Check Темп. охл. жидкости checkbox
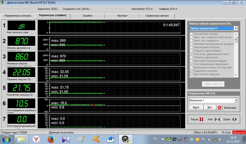 [191, 40]
